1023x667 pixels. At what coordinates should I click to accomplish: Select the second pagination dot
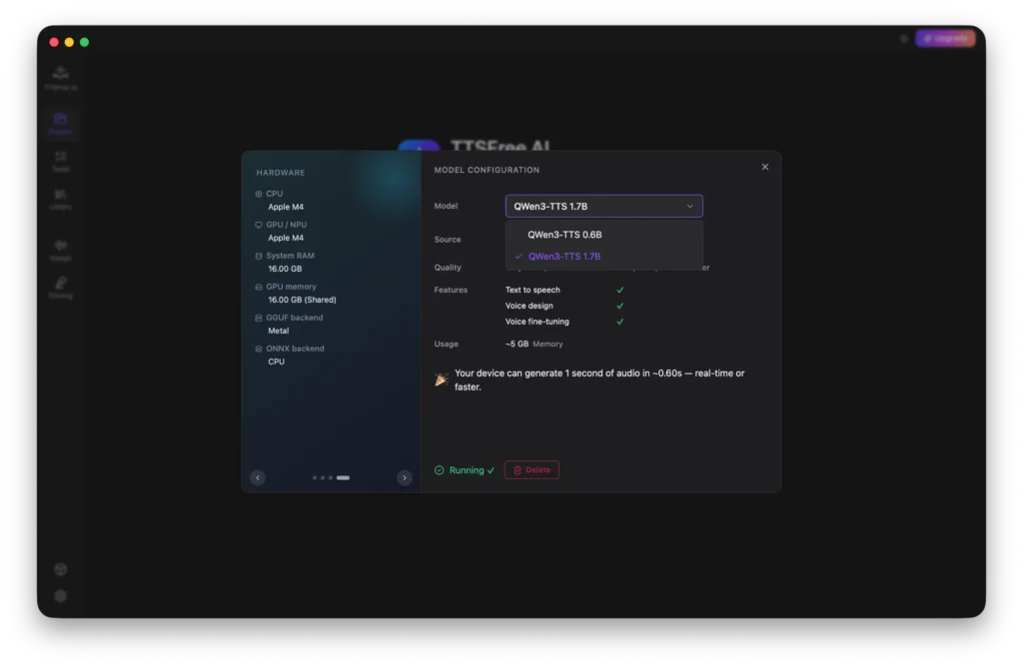[323, 478]
